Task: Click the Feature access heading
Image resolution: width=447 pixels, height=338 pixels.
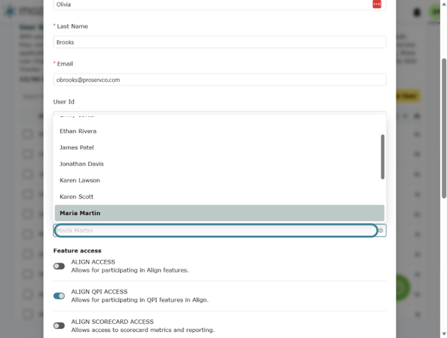Action: [x=78, y=251]
